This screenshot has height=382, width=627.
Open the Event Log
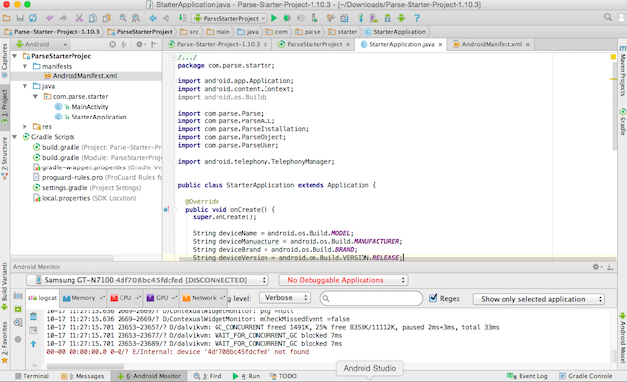[x=527, y=376]
